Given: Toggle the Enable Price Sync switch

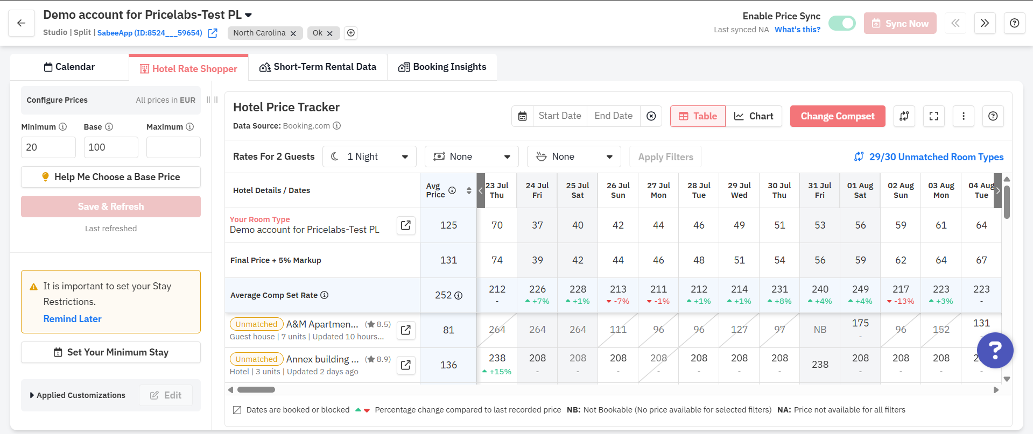Looking at the screenshot, I should click(x=842, y=23).
